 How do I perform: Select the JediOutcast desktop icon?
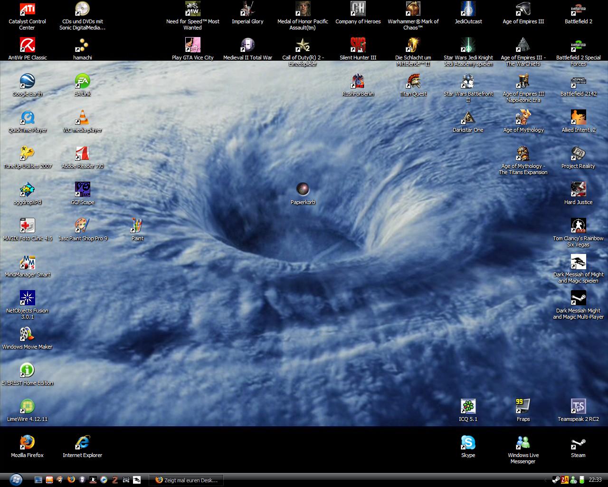468,9
